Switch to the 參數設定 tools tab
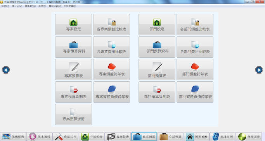Screen dimensions: 265x141 66,137
